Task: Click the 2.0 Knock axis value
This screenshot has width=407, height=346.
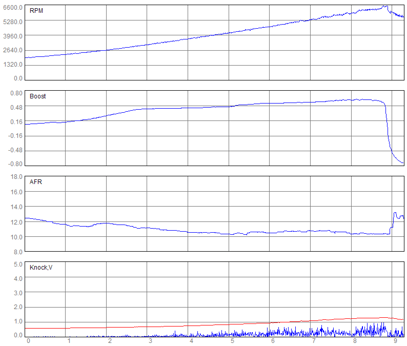Action: 18,307
